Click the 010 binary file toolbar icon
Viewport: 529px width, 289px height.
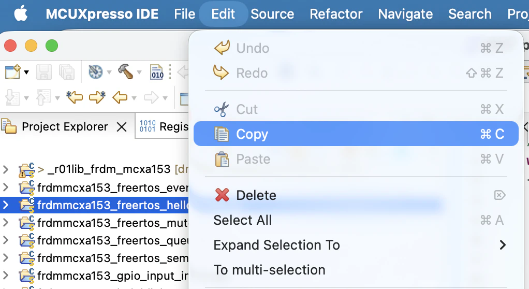[x=156, y=72]
